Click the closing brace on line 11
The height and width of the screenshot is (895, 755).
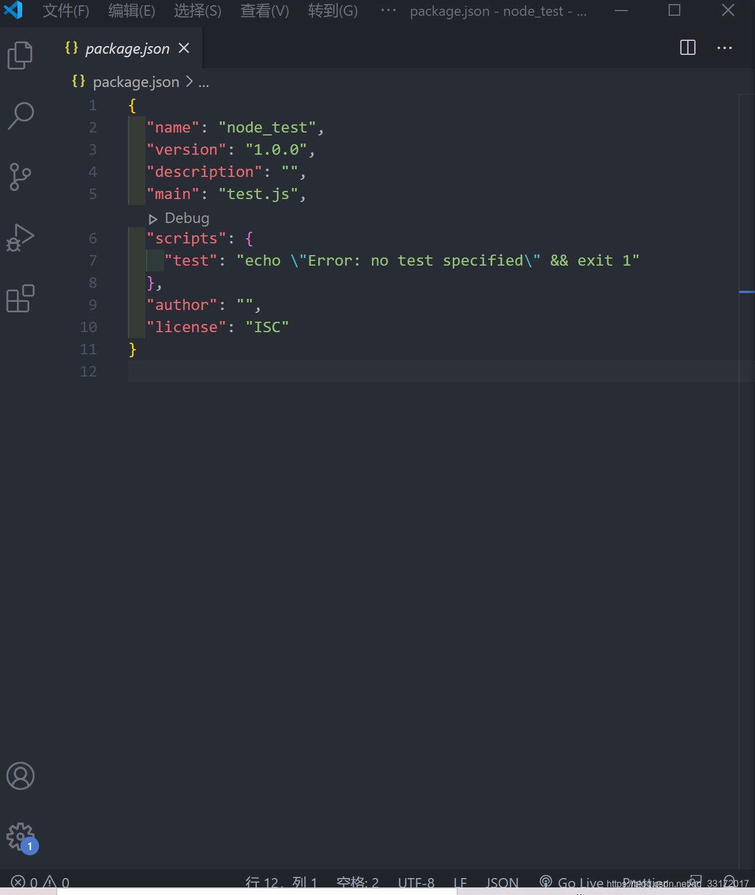tap(133, 350)
